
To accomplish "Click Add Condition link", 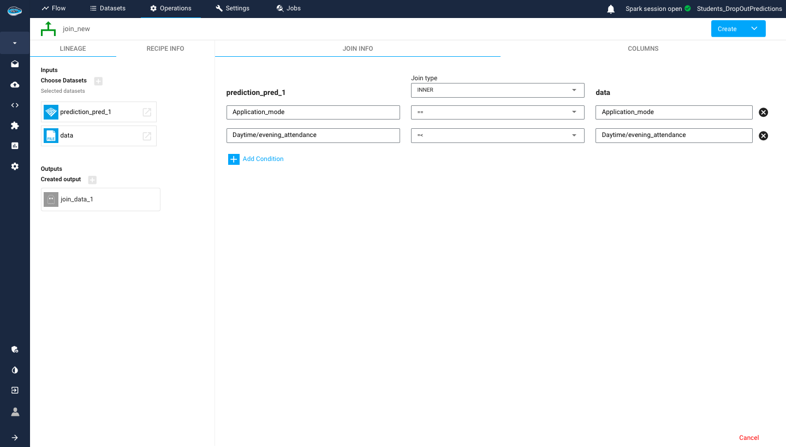I will (x=263, y=159).
